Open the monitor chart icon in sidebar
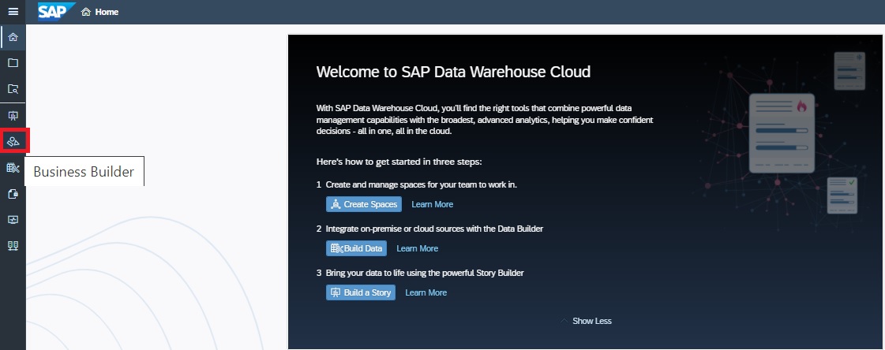Viewport: 885px width, 350px height. [x=13, y=220]
